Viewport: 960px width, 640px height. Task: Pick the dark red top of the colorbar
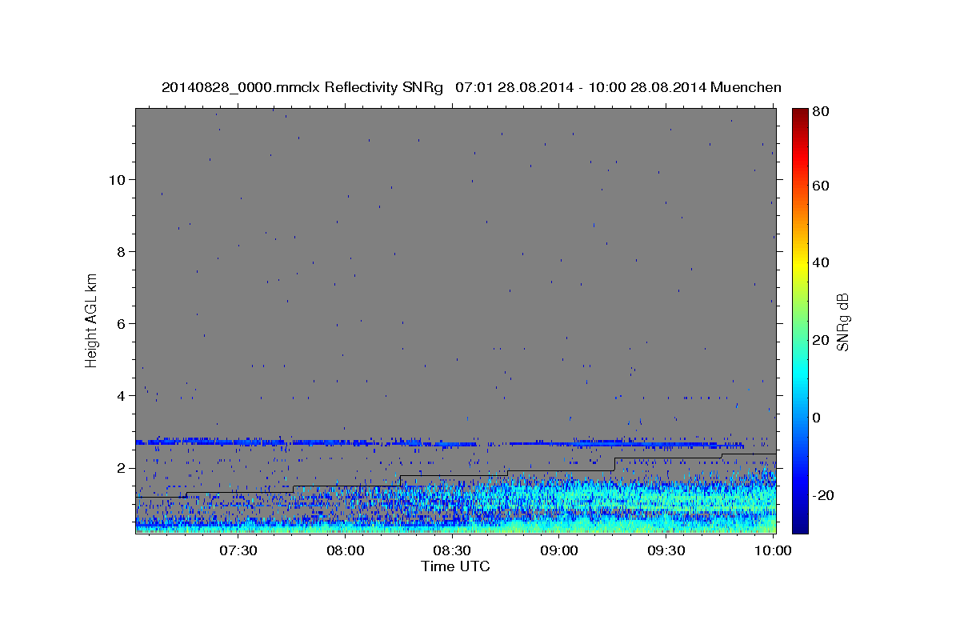click(x=800, y=114)
